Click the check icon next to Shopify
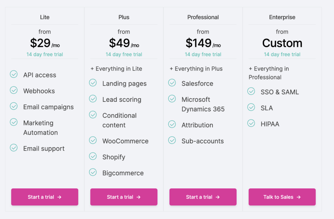The height and width of the screenshot is (219, 334). 93,156
